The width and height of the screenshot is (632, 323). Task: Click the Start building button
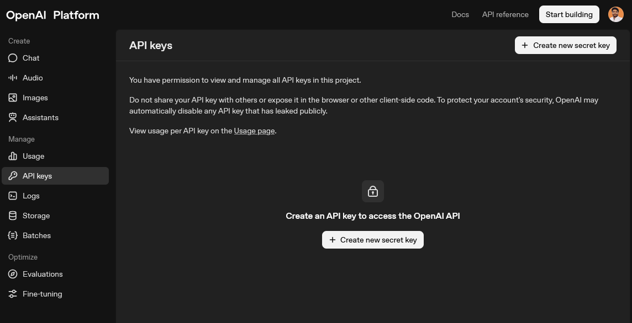click(569, 14)
